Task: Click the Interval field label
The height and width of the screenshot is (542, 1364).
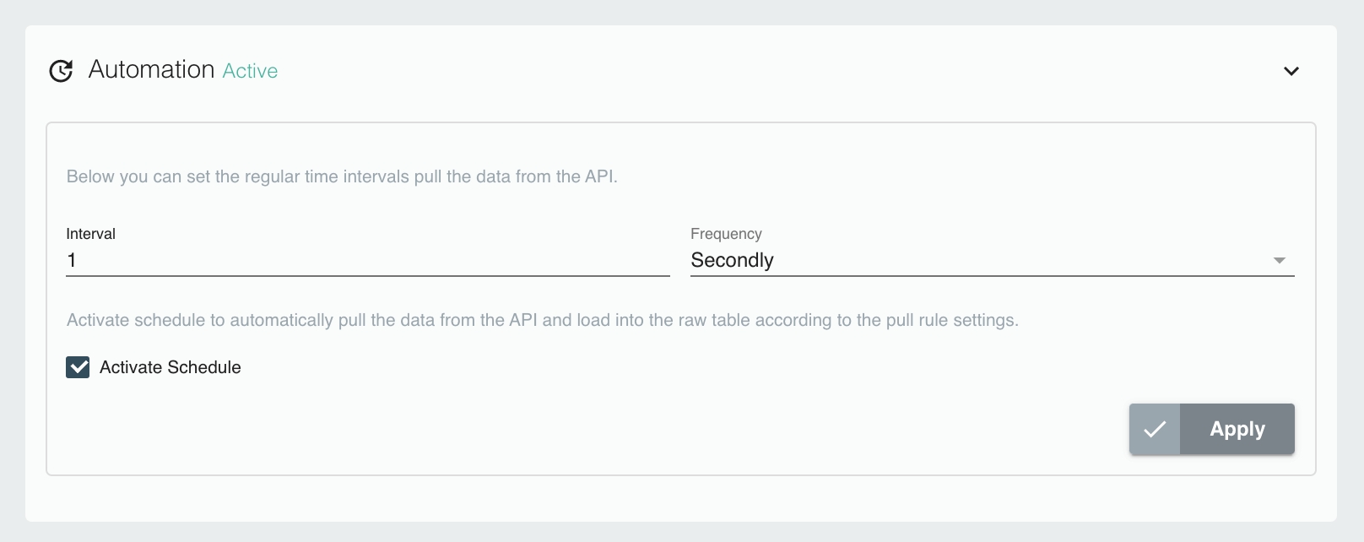Action: [90, 234]
